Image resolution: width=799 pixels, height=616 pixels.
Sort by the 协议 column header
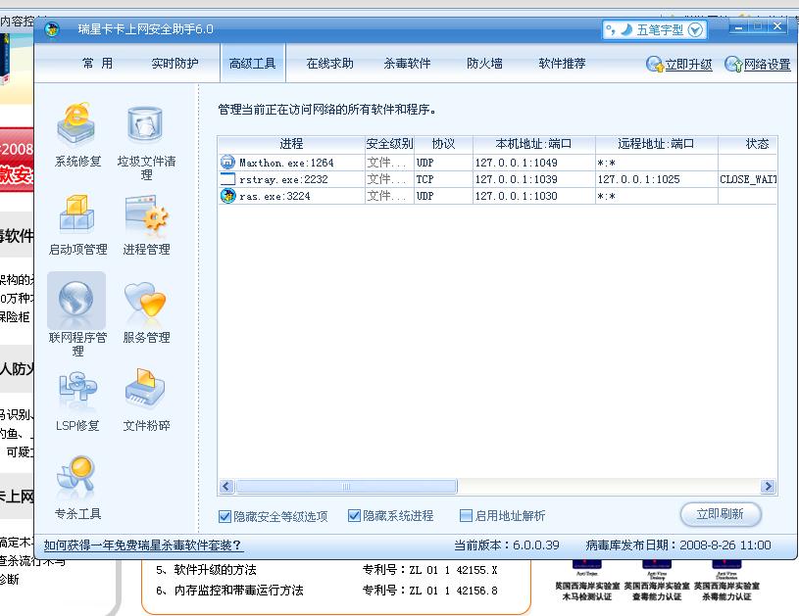coord(443,144)
